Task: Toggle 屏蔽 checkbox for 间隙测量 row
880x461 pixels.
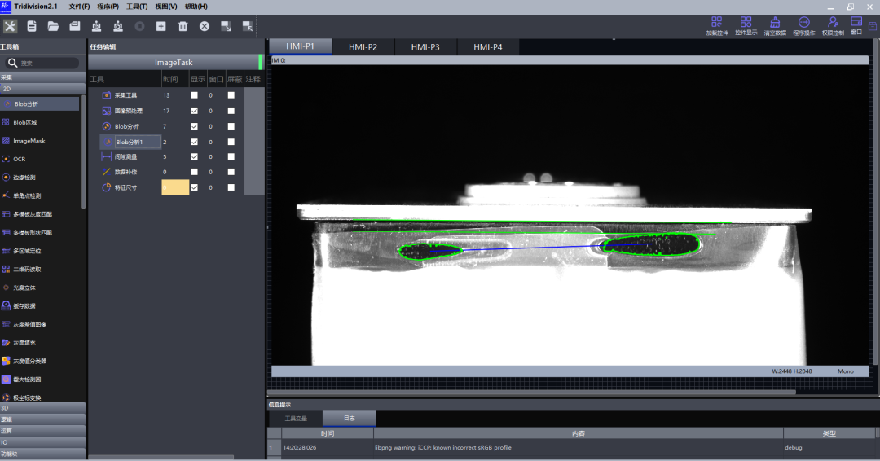Action: 231,156
